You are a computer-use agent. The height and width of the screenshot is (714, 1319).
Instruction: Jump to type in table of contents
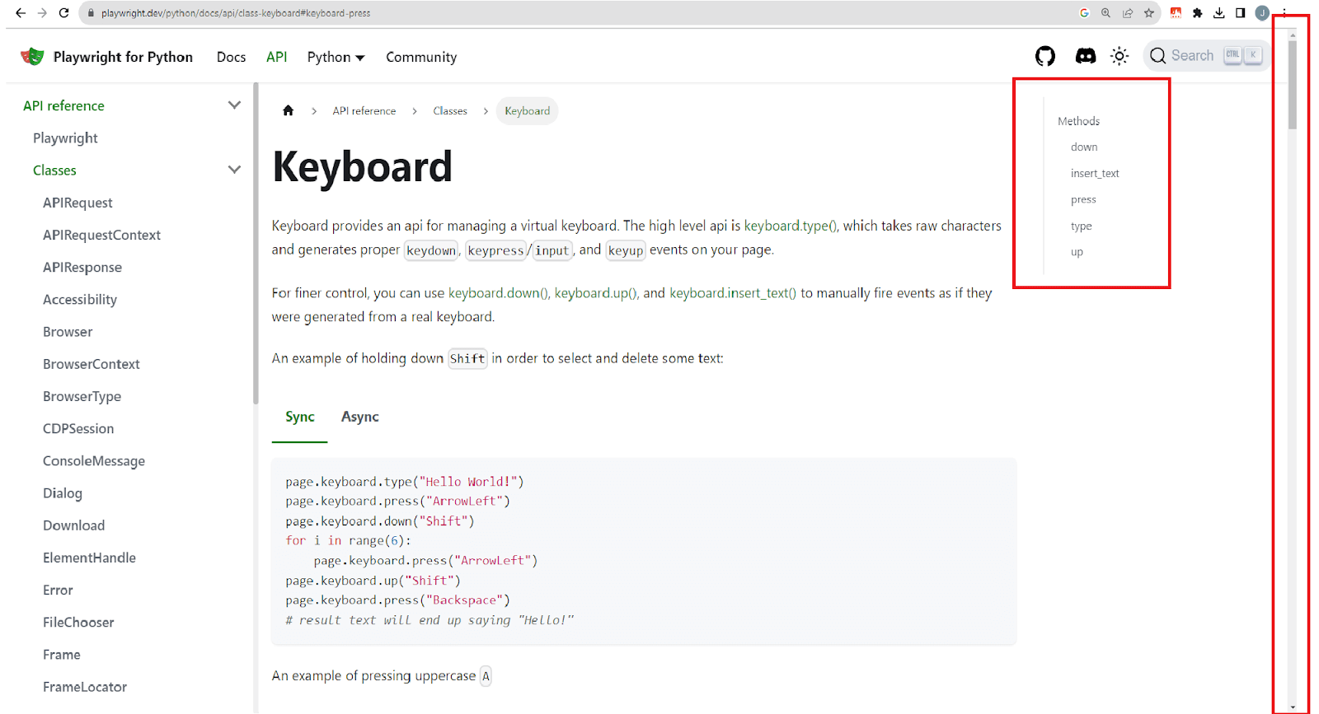1081,226
